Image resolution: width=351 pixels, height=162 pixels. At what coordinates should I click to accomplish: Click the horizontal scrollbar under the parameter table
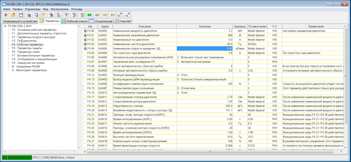214,151
